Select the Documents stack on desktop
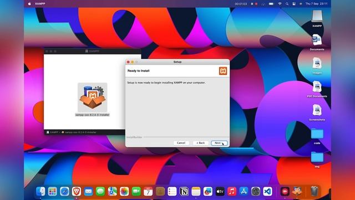Screen dimensions: 355x200 (317, 40)
